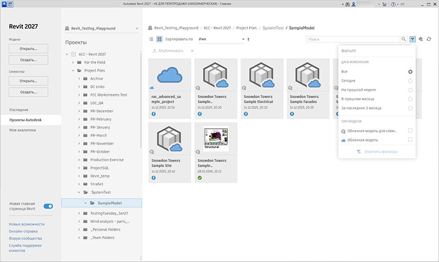This screenshot has height=262, width=439.
Task: Click the hub icon in breadcrumb path
Action: (150, 28)
